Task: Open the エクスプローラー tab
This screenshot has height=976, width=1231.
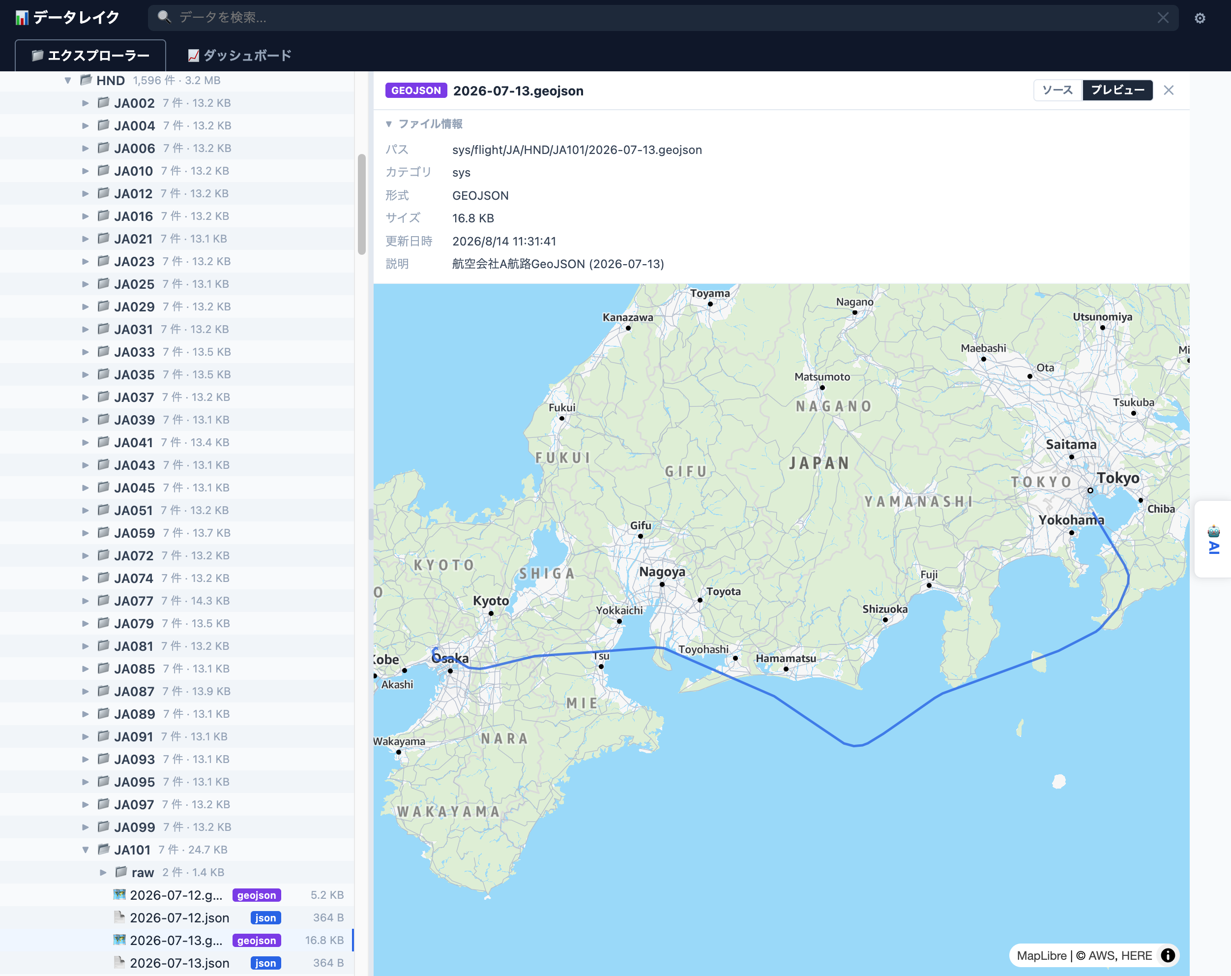Action: click(x=90, y=56)
